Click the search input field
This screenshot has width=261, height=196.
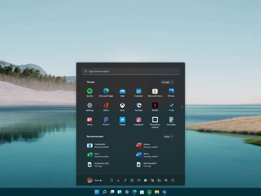pyautogui.click(x=130, y=71)
